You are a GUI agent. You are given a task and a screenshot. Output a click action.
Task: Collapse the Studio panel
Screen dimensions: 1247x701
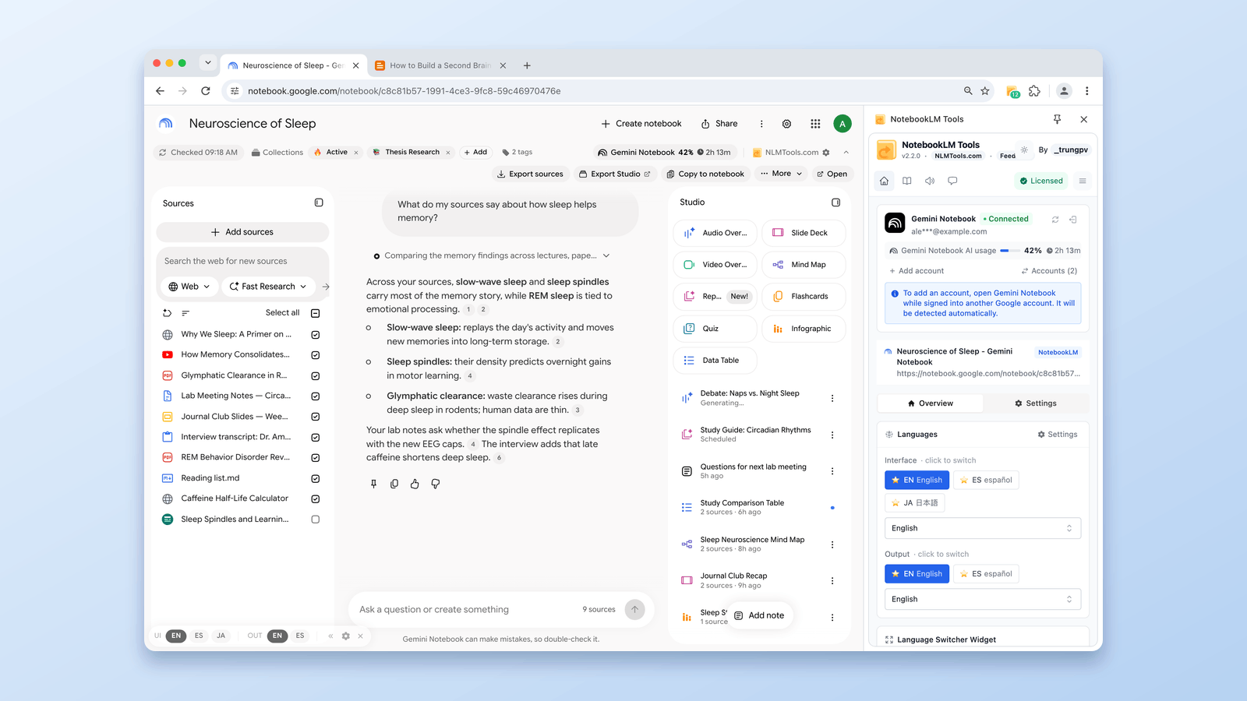pyautogui.click(x=835, y=203)
